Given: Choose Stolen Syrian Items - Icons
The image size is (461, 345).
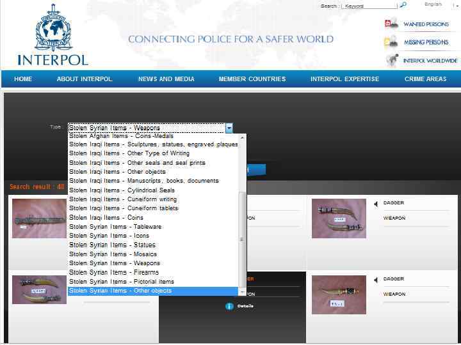Looking at the screenshot, I should [x=153, y=236].
